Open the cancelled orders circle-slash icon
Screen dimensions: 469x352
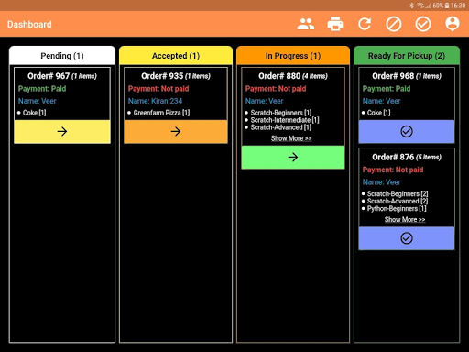(394, 24)
